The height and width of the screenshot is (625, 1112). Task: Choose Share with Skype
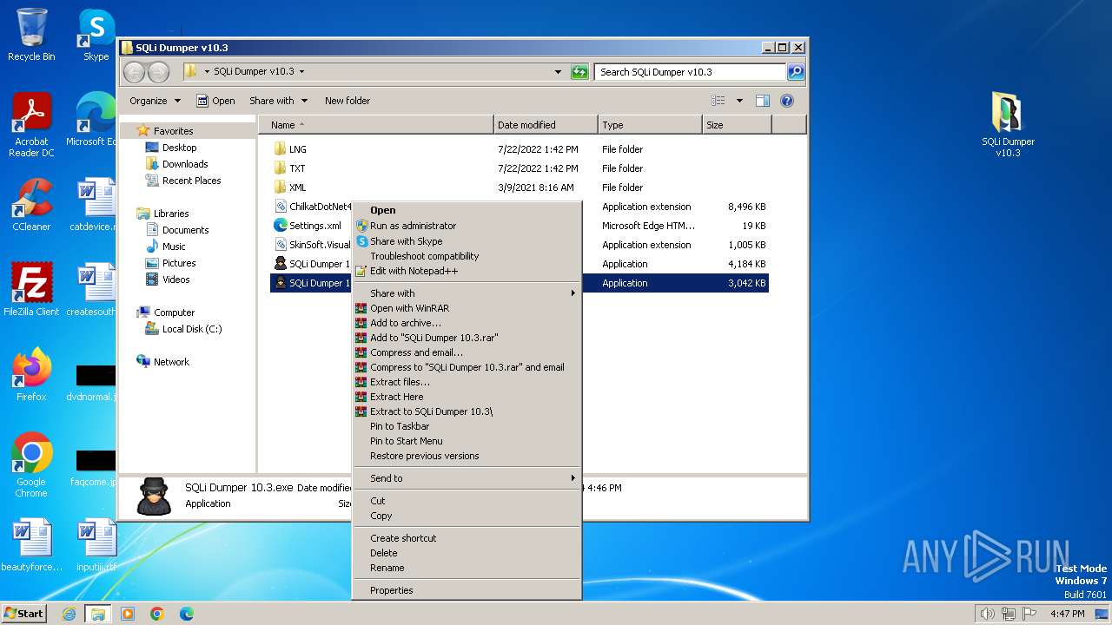(467, 241)
